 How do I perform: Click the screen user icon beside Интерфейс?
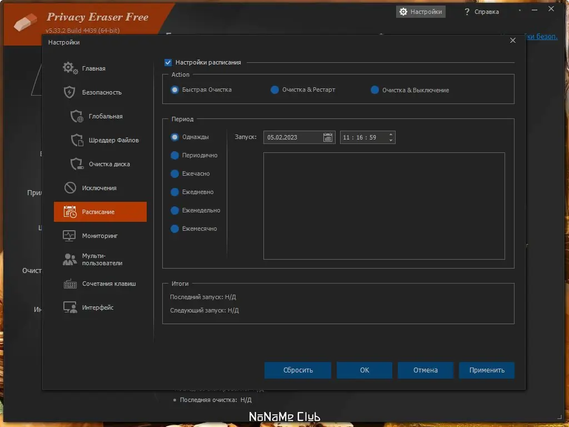(70, 307)
